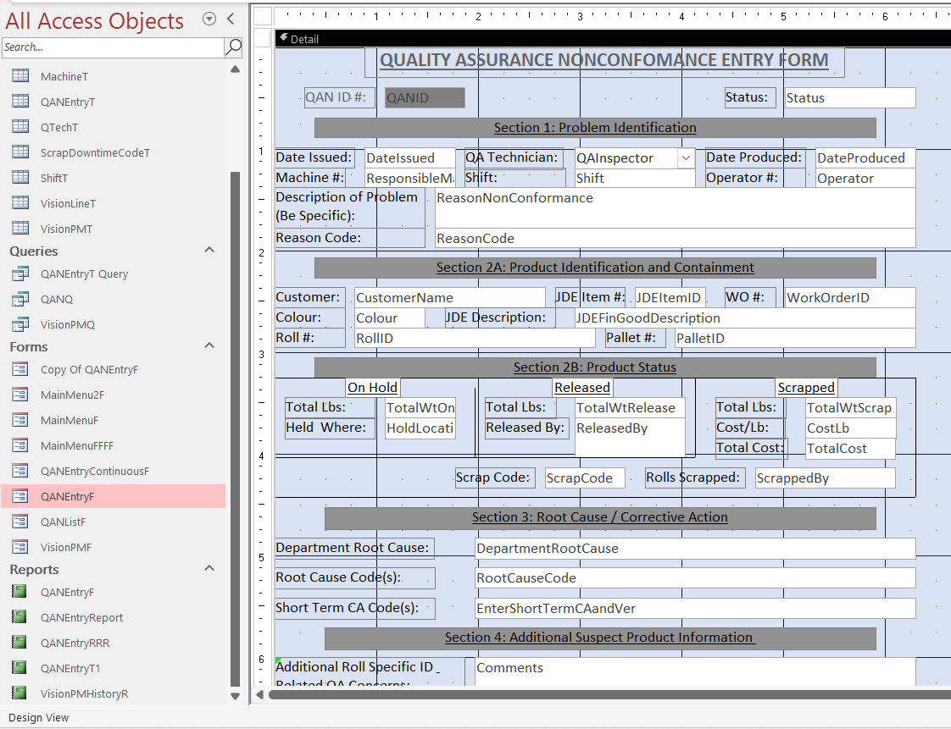951x729 pixels.
Task: Select the ReasonCode text box
Action: click(x=675, y=238)
